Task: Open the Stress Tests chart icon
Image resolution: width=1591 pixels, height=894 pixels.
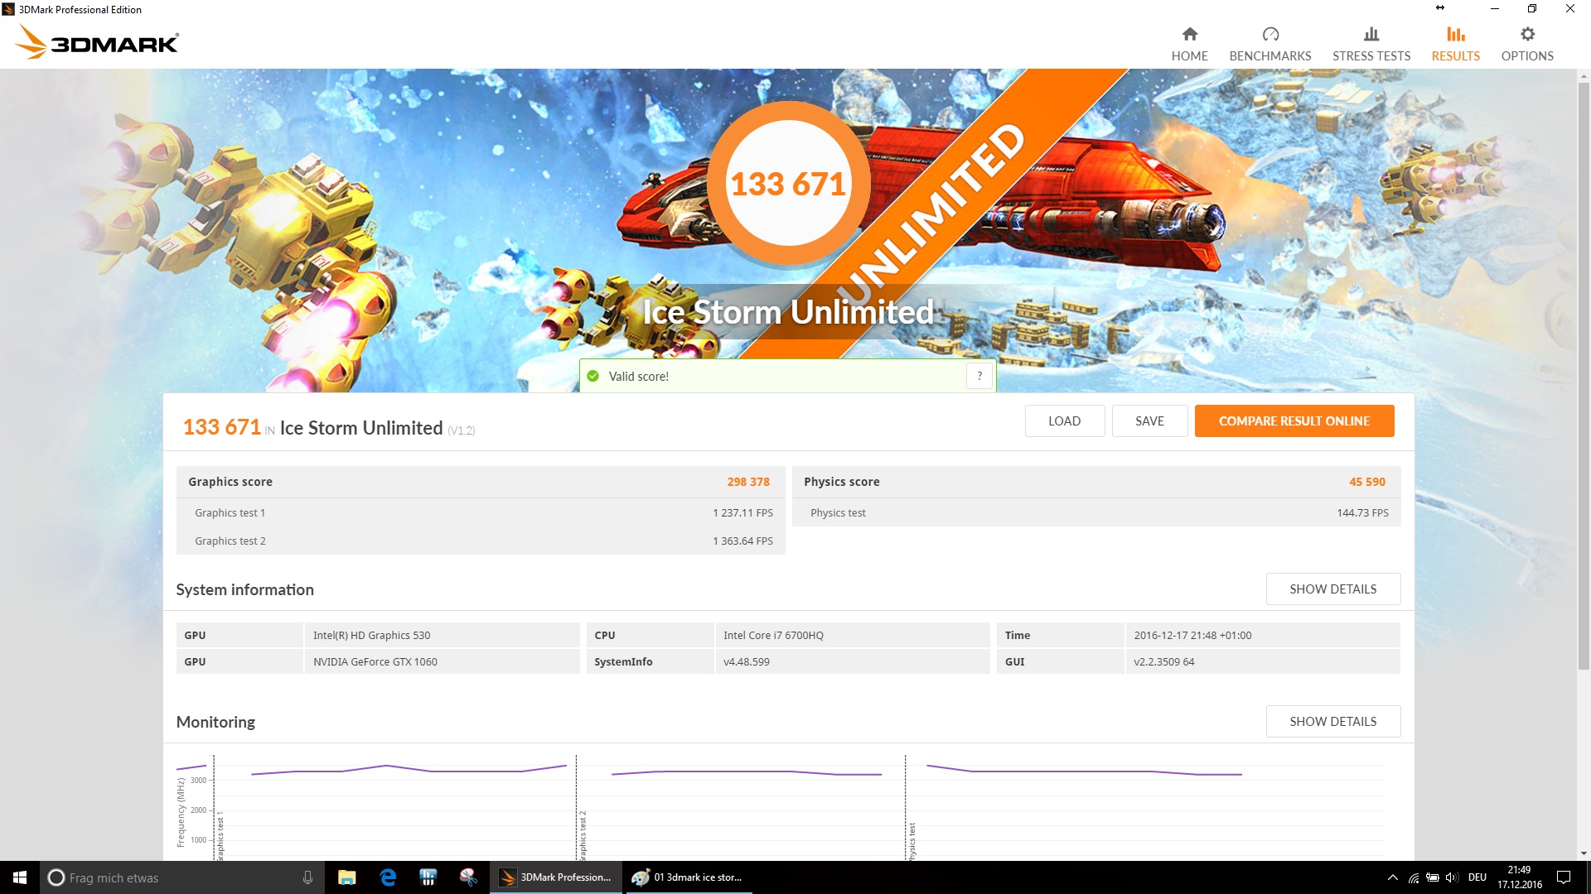Action: (x=1371, y=35)
